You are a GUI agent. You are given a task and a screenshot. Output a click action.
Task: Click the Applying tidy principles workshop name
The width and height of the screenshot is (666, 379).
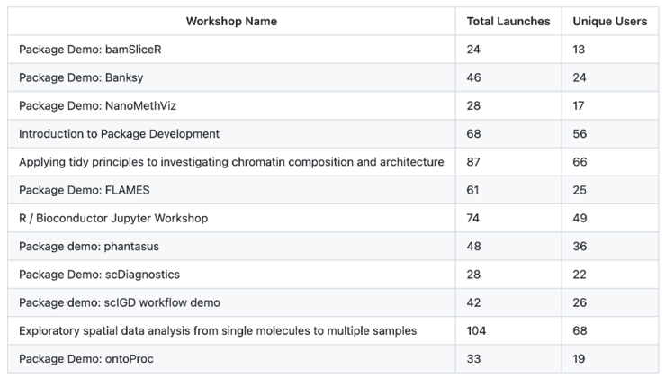click(x=231, y=162)
